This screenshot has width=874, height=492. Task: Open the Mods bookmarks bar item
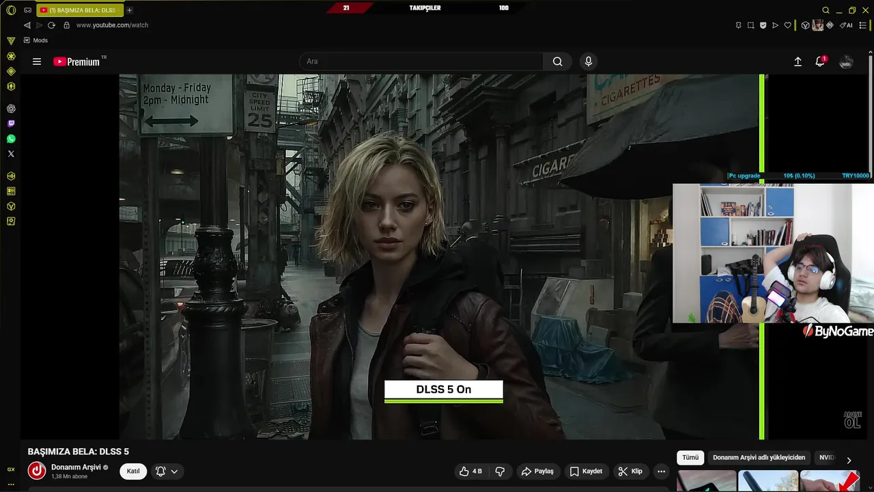[36, 40]
